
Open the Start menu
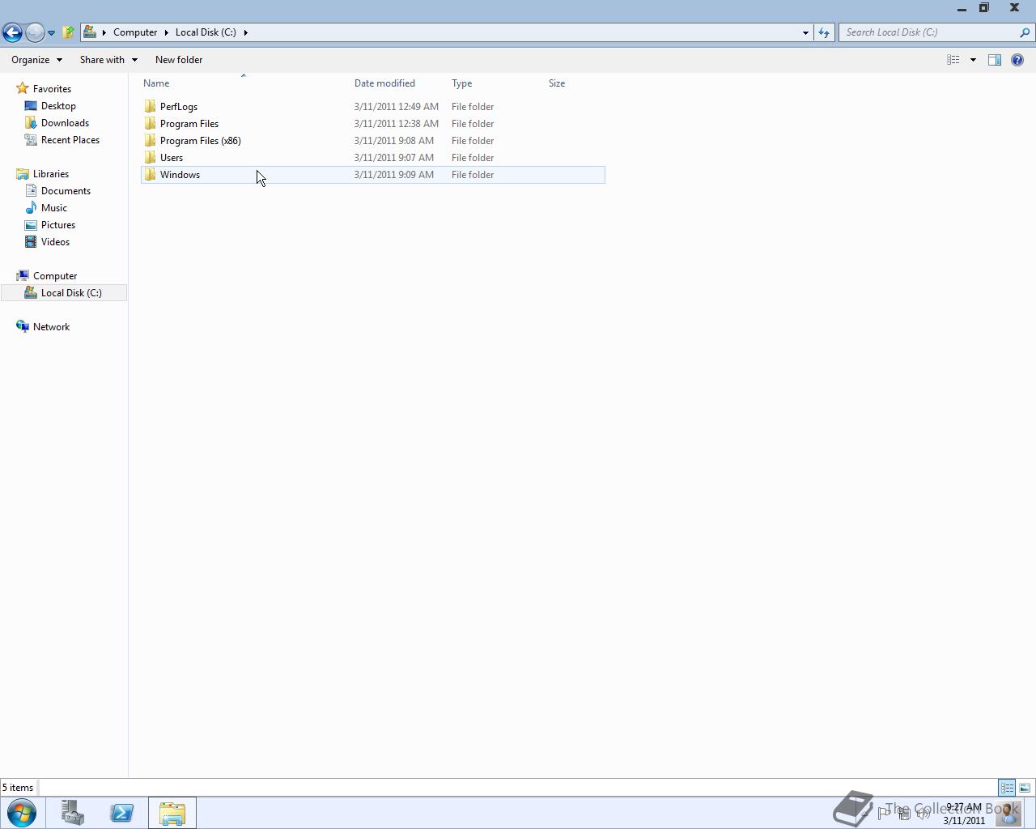tap(22, 813)
